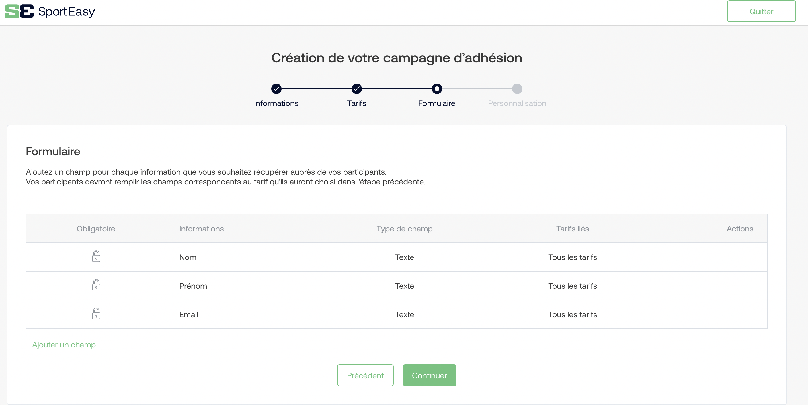Click the Quitter button
This screenshot has height=405, width=808.
[761, 11]
